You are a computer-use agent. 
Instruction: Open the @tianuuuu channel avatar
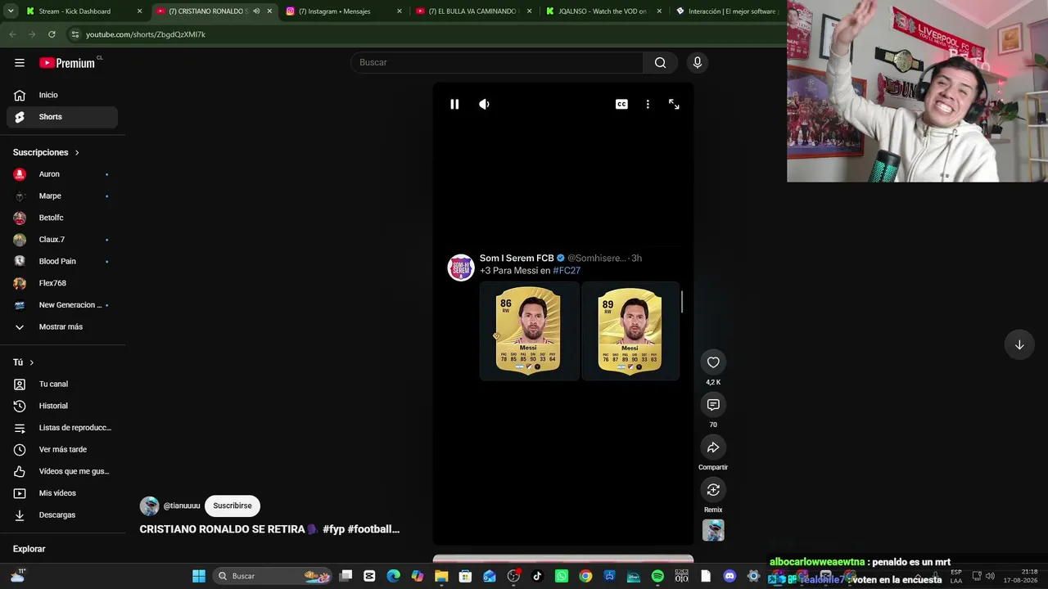click(x=149, y=506)
